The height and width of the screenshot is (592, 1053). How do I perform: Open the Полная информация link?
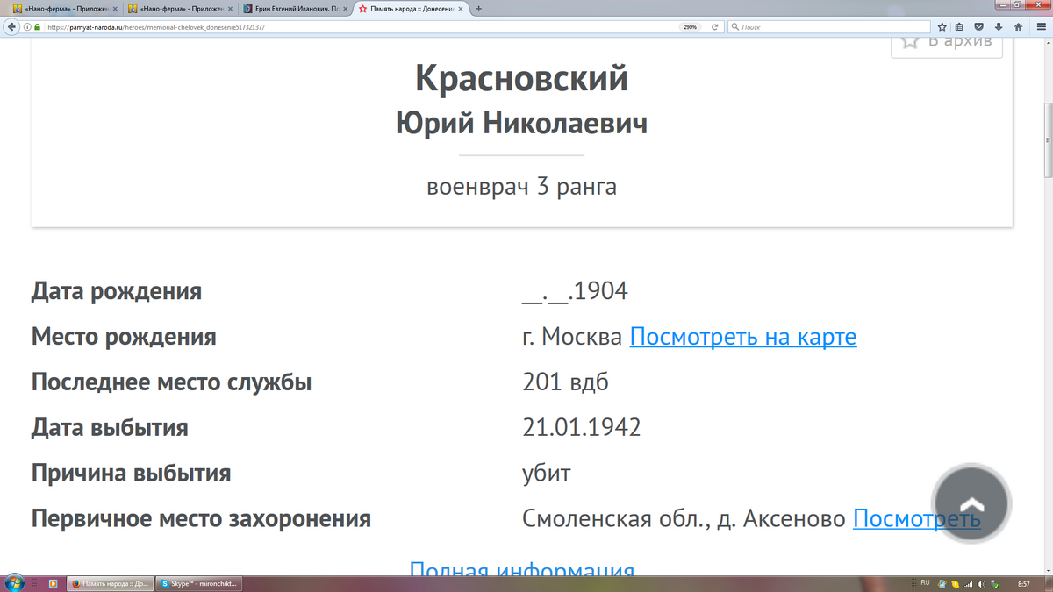point(522,570)
